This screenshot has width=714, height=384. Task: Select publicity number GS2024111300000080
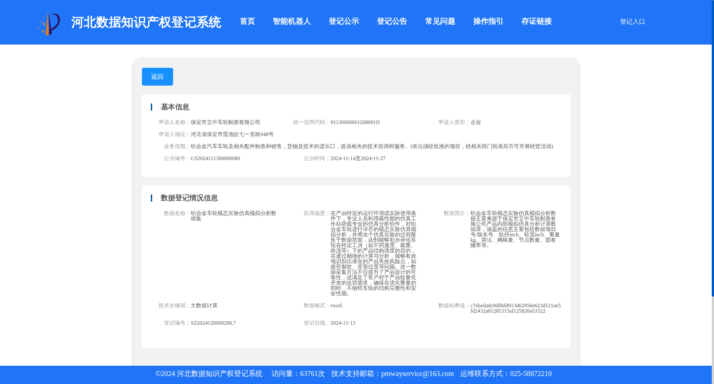[x=215, y=158]
